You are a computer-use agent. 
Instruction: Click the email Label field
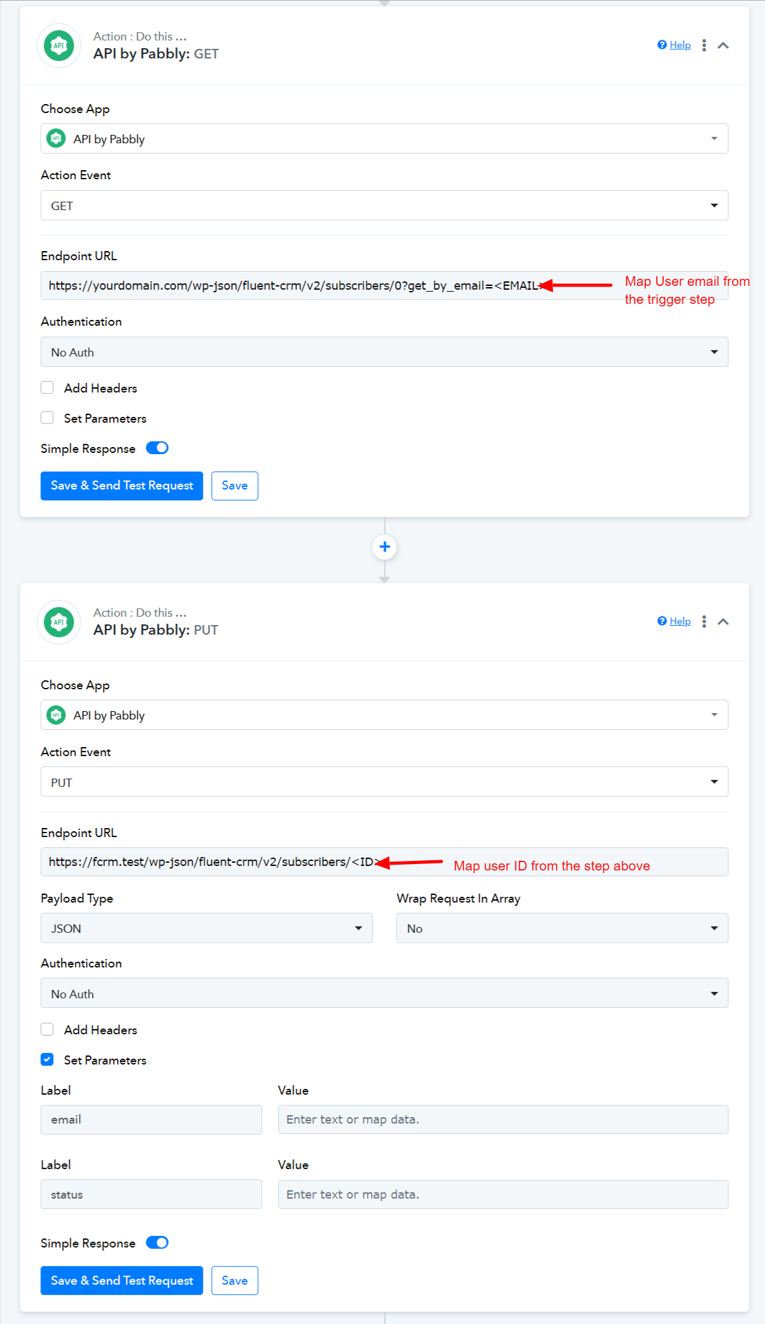click(x=151, y=1120)
